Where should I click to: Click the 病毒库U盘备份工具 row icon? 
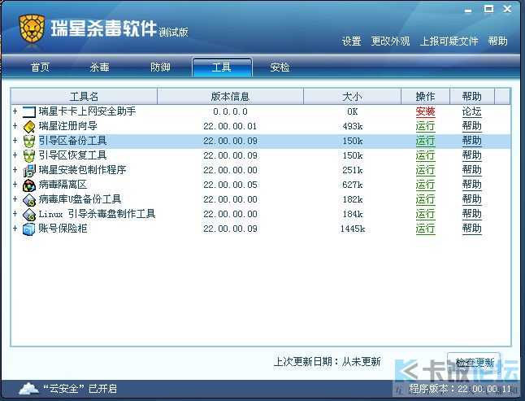coord(29,199)
